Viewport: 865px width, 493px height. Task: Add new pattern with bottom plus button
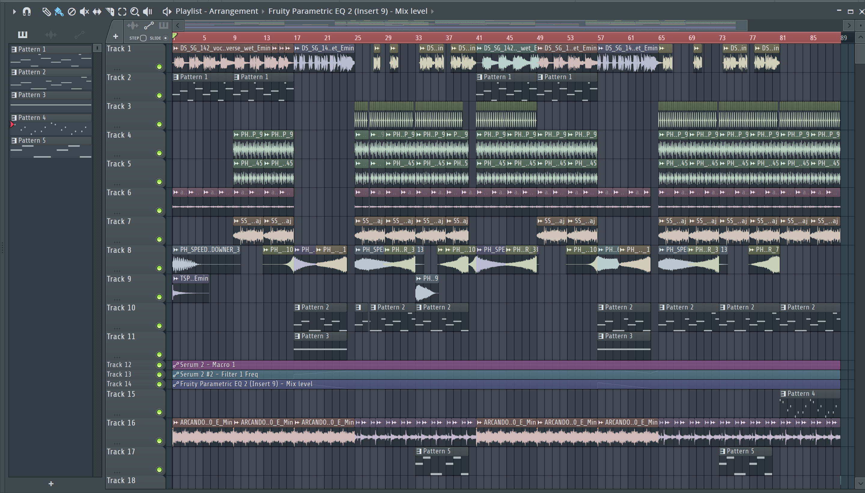click(x=51, y=484)
